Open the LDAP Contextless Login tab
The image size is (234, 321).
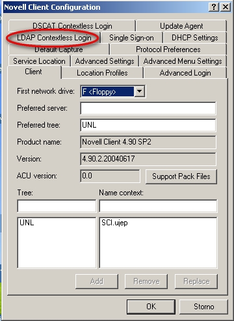[54, 38]
